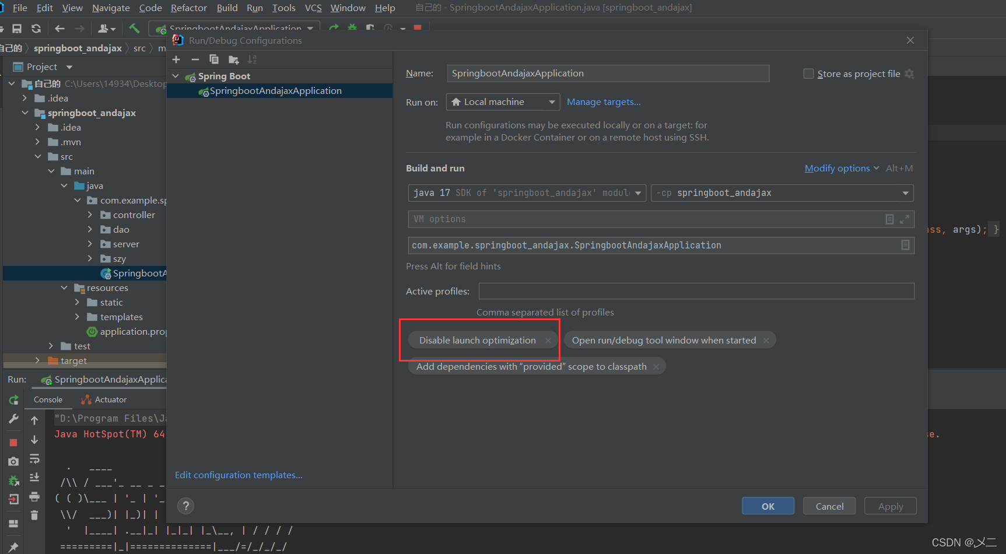Click the OK button
Screen dimensions: 1006x554
pyautogui.click(x=768, y=506)
